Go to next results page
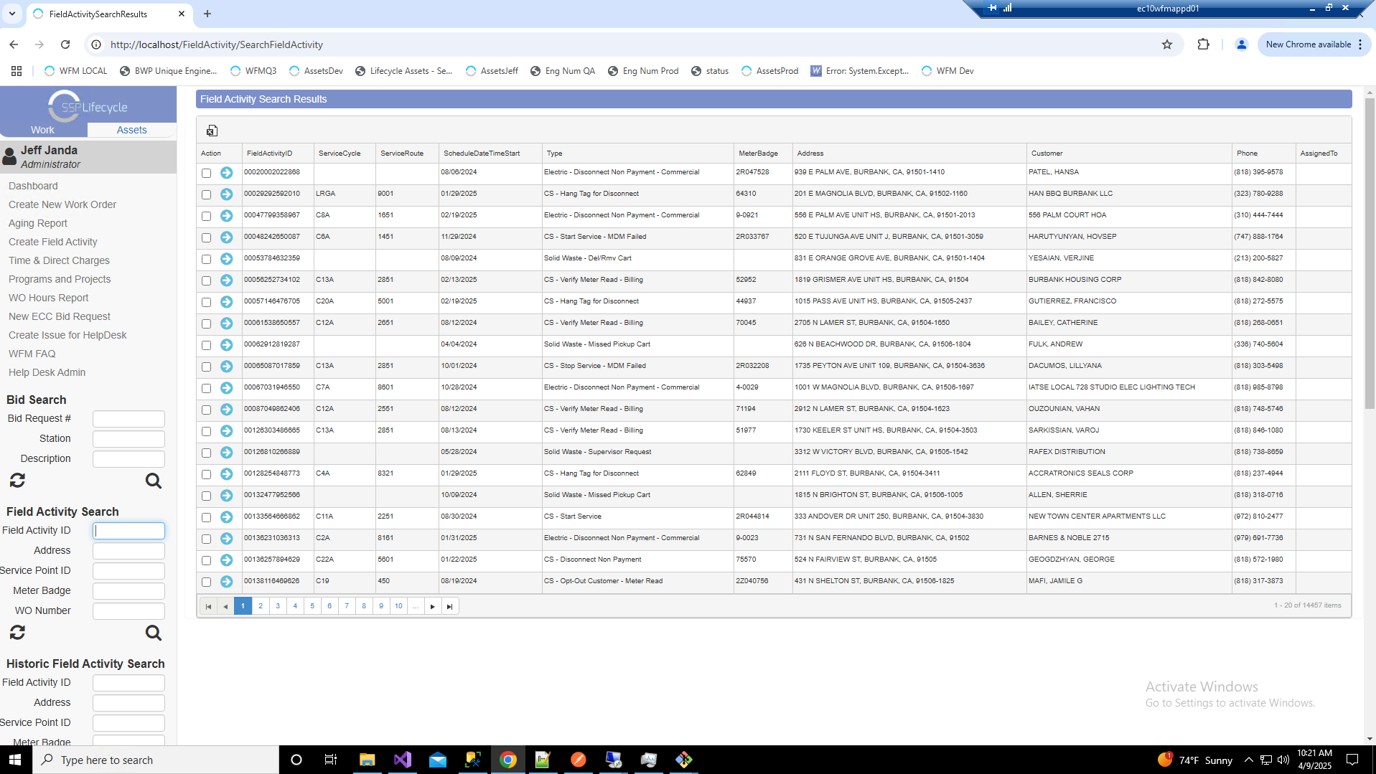The height and width of the screenshot is (774, 1376). pos(433,606)
